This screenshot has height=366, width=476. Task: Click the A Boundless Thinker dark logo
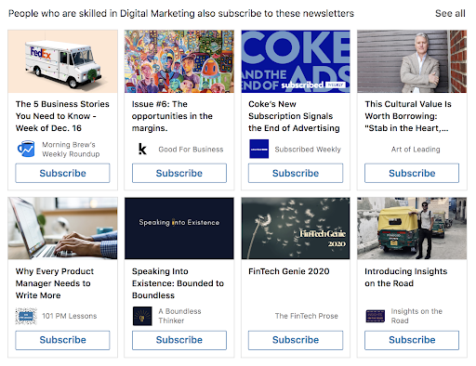(142, 316)
